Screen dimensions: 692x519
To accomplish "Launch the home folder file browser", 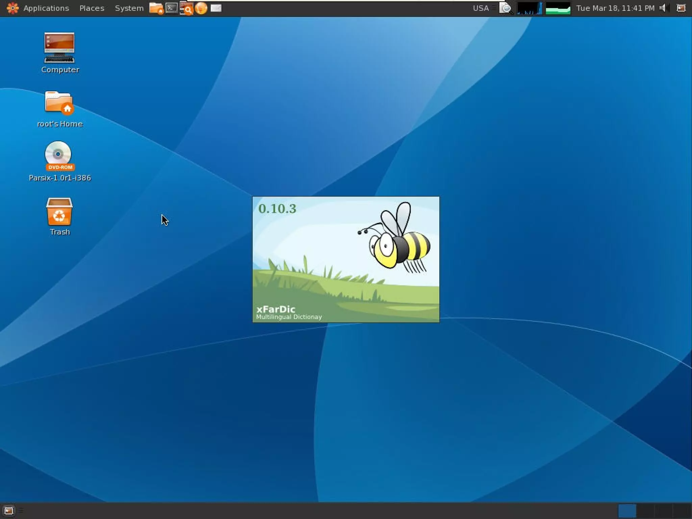I will pyautogui.click(x=156, y=8).
